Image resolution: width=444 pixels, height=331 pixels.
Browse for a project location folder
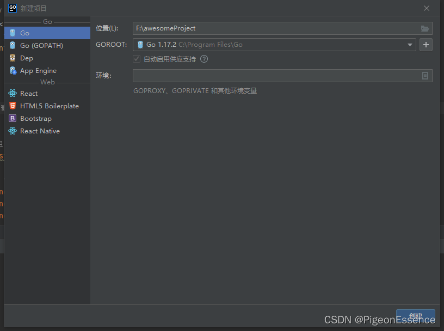[x=425, y=28]
